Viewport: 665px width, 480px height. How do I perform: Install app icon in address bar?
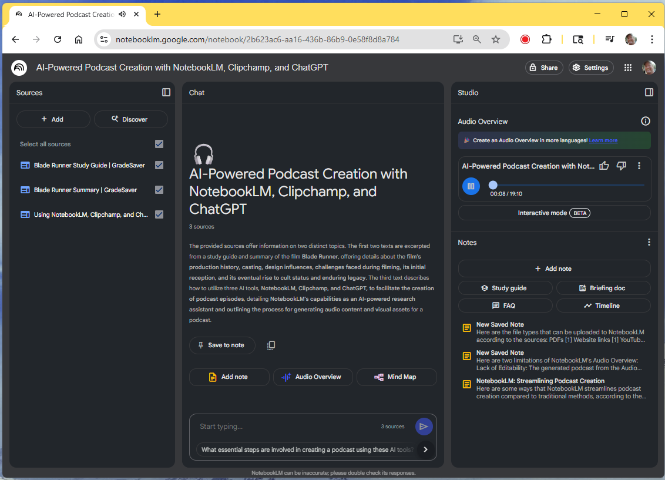[458, 39]
